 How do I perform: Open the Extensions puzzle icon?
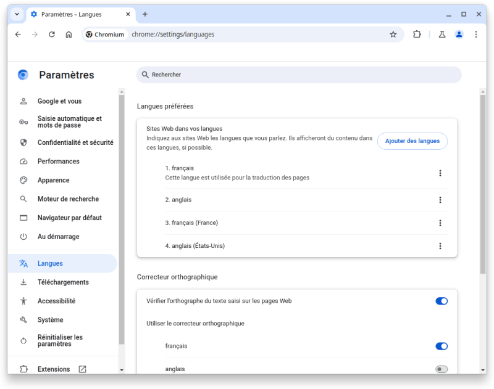[417, 35]
